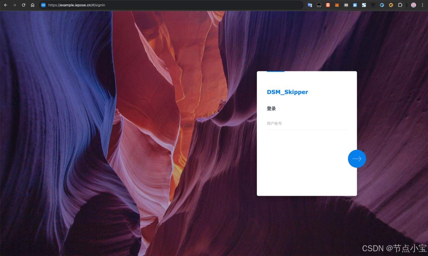Open the three-dot browser menu
Viewport: 428px width, 256px height.
tap(422, 5)
